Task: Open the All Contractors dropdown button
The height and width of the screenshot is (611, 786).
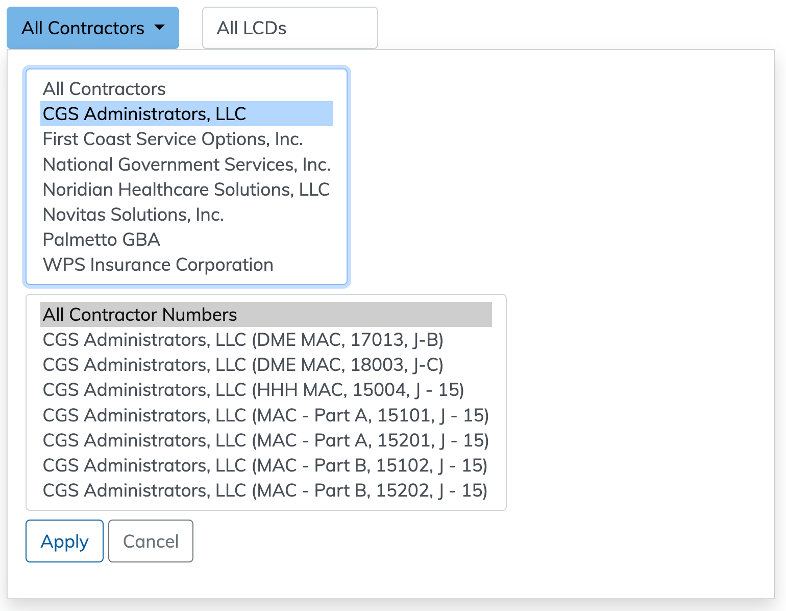Action: 92,28
